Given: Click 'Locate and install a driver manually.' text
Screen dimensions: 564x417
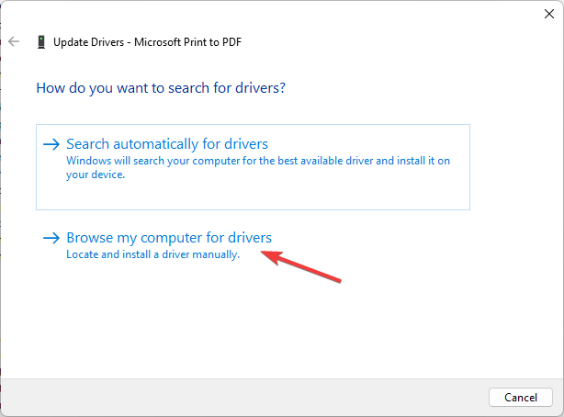Looking at the screenshot, I should [x=152, y=254].
